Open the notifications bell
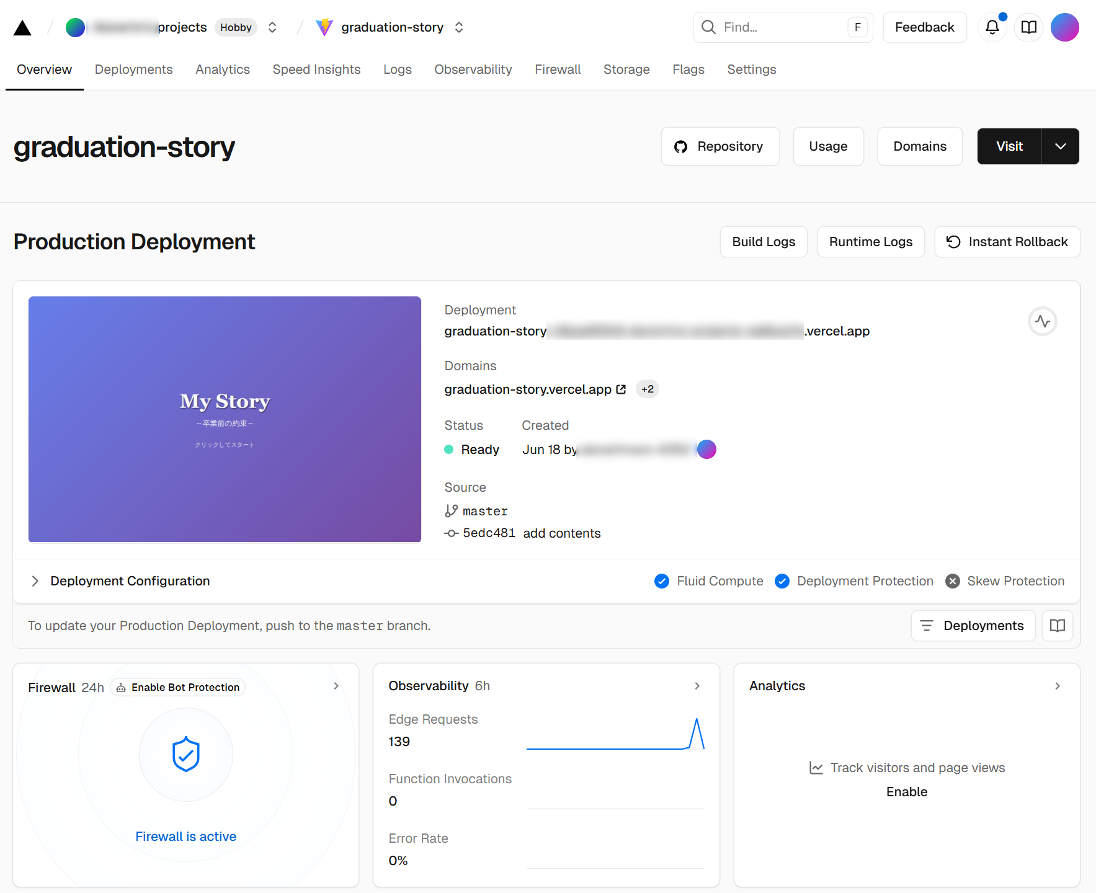The image size is (1096, 893). (992, 27)
